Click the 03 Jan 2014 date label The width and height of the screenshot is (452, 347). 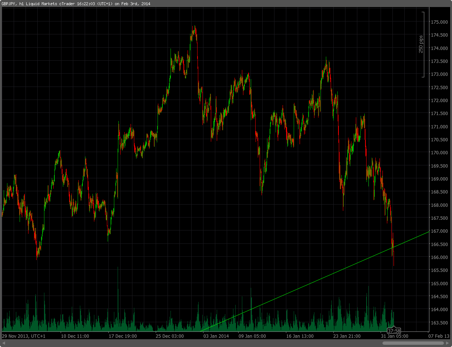(216, 336)
